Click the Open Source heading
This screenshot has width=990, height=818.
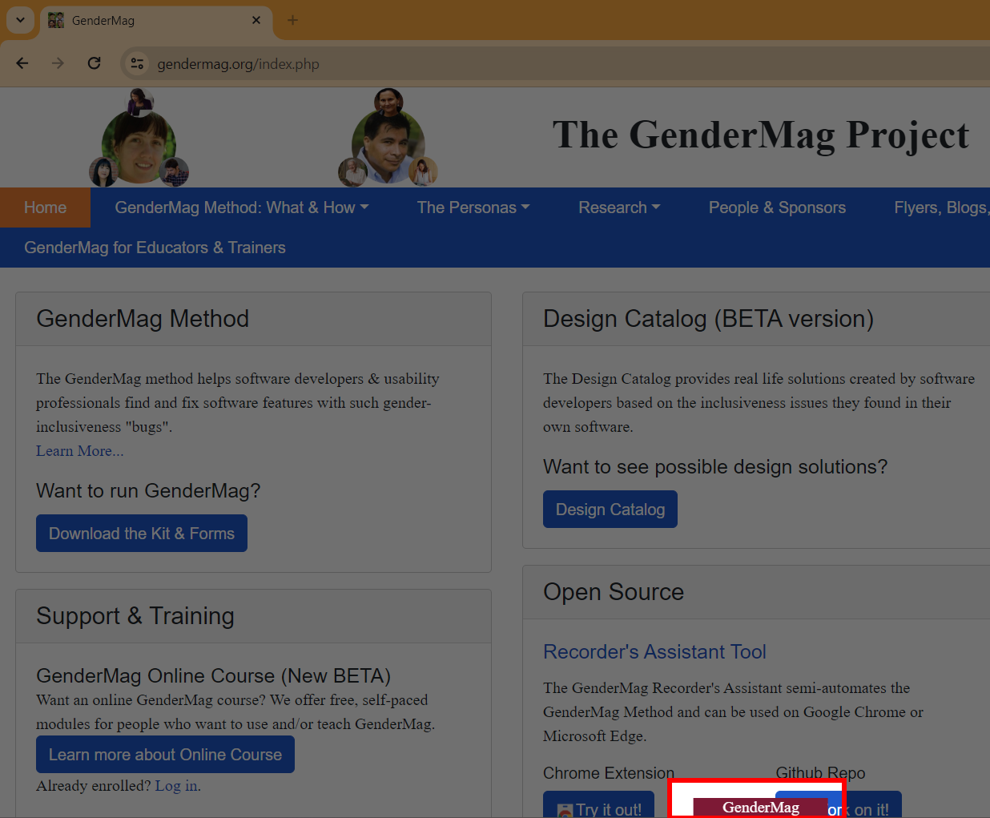(614, 592)
